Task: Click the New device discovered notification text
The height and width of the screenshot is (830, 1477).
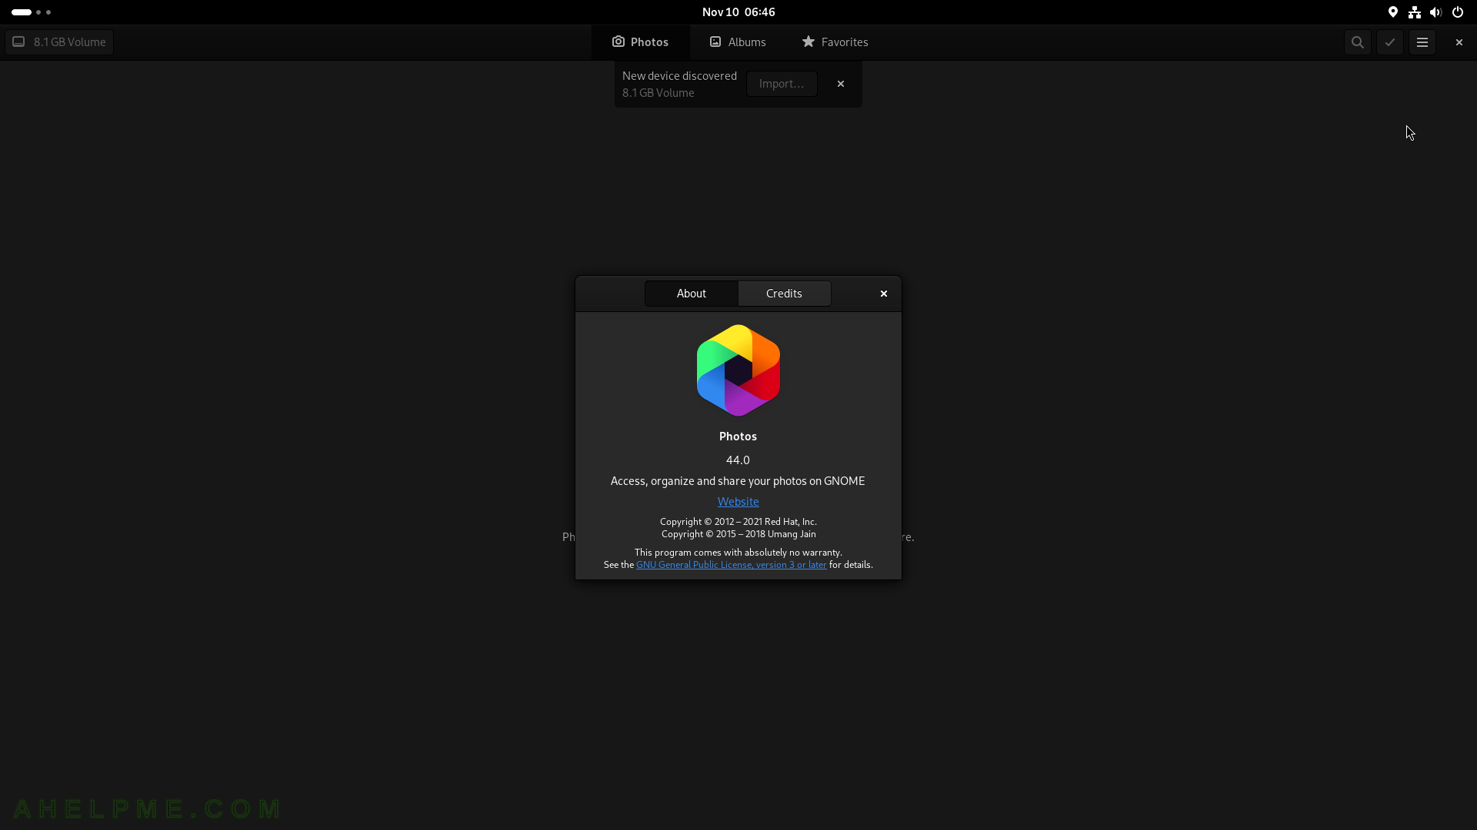Action: coord(679,76)
